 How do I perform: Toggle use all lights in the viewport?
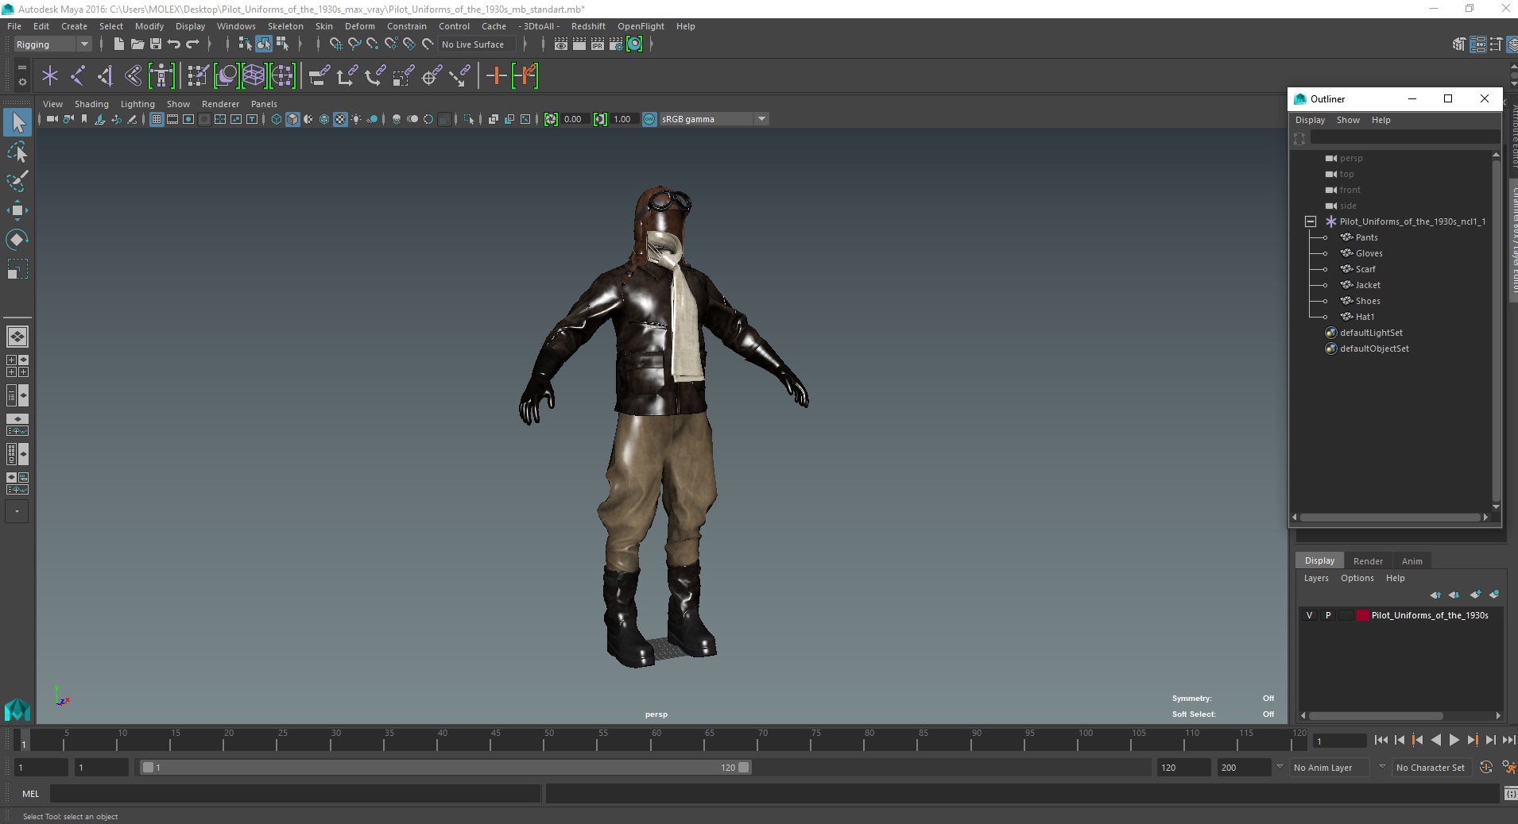[x=356, y=119]
